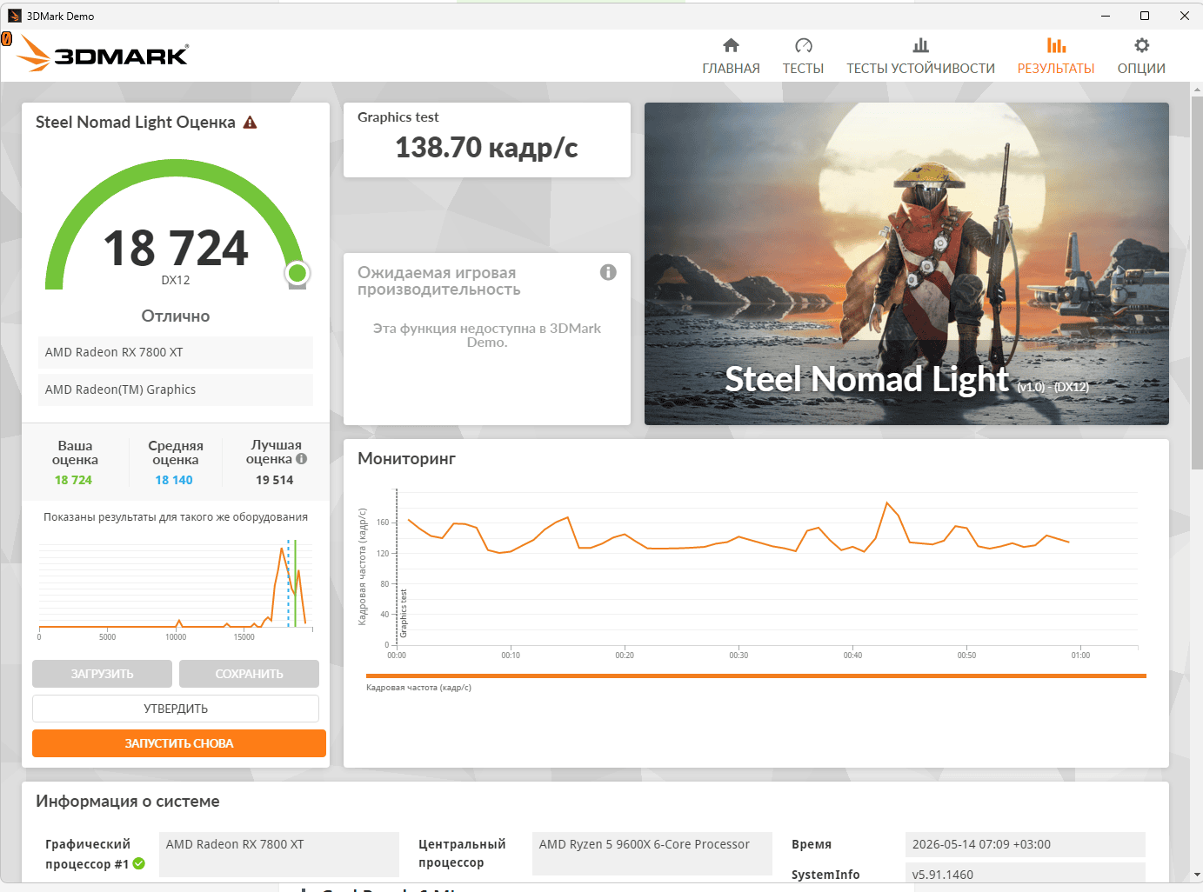
Task: Switch to the ТЕСТЫ УСТОЙЧИВОСТИ tab
Action: click(x=920, y=69)
